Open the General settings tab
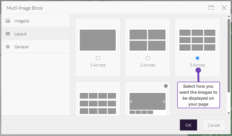Screen dimensions: 232x136 pos(21,47)
